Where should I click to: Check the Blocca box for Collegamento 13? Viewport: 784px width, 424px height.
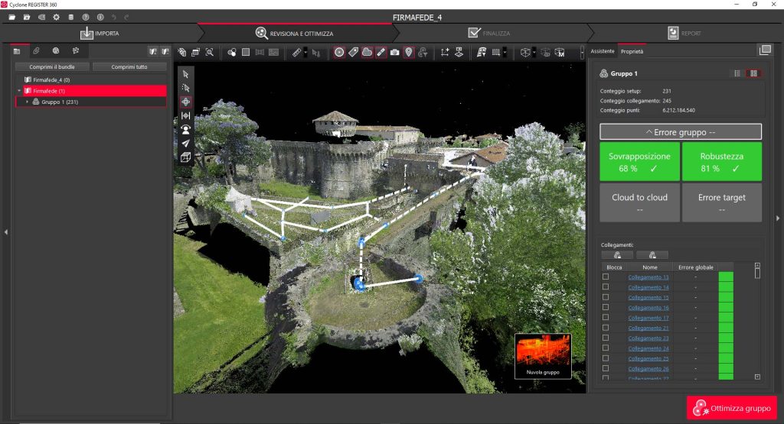(606, 277)
